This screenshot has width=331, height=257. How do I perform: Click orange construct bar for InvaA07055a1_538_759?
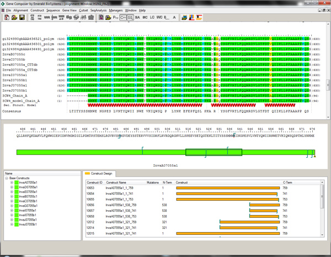click(x=265, y=204)
